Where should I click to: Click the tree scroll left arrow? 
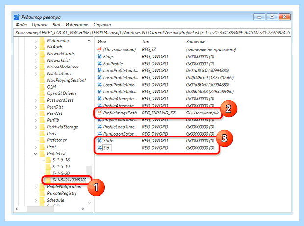pos(17,209)
